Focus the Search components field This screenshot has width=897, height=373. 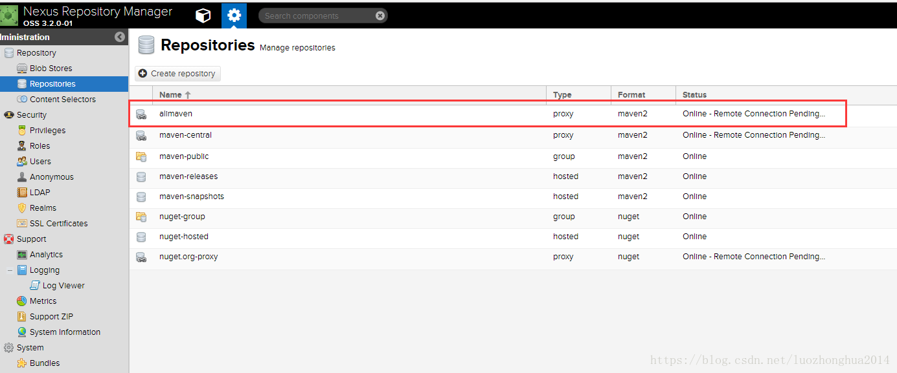tap(316, 16)
